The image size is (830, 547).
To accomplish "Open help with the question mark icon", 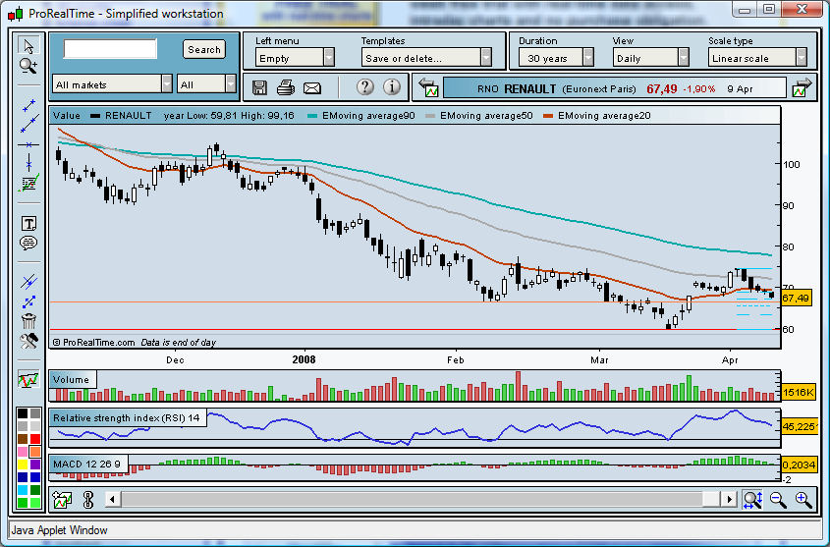I will [364, 86].
